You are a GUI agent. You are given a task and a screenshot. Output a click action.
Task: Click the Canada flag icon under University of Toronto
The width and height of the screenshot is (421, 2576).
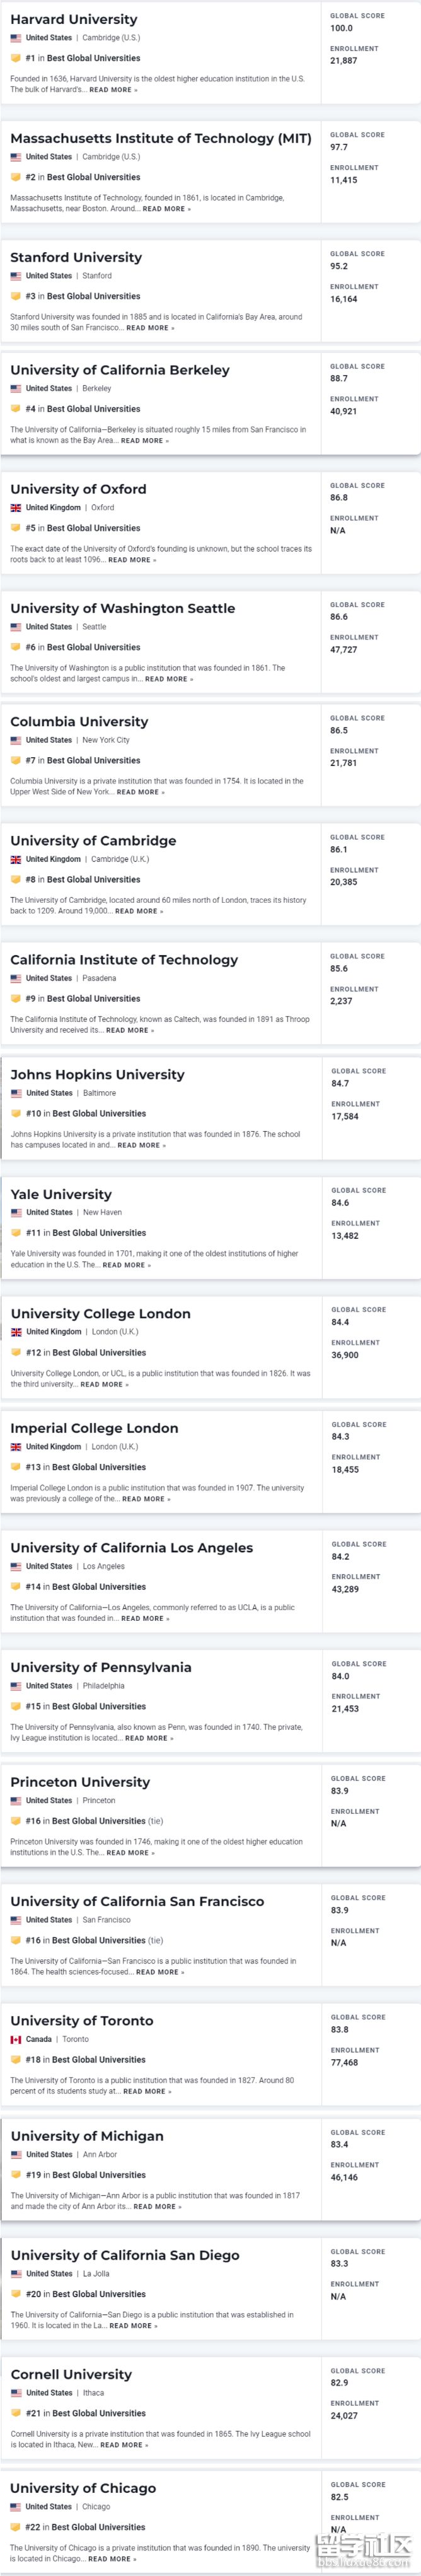click(x=16, y=2039)
